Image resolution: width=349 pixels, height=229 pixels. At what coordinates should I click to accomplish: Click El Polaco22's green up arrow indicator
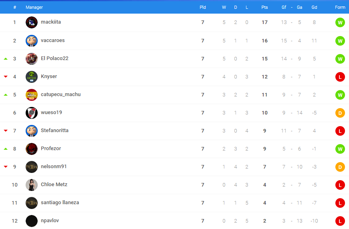pyautogui.click(x=6, y=59)
